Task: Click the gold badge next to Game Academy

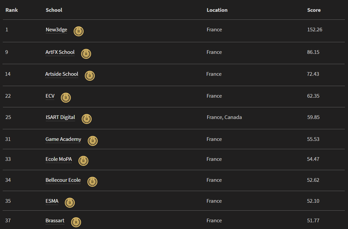Action: point(93,141)
